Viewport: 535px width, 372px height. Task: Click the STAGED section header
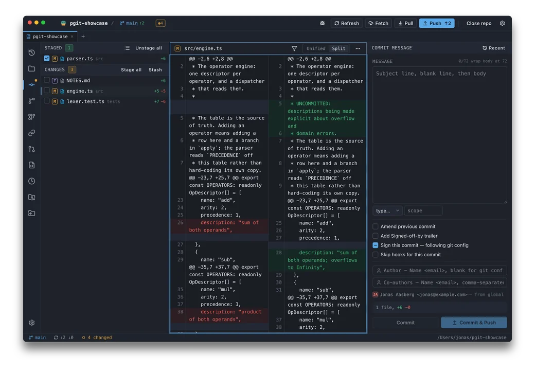(53, 48)
